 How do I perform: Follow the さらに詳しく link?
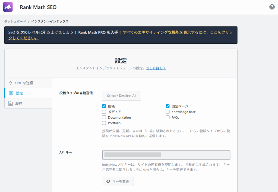(156, 68)
